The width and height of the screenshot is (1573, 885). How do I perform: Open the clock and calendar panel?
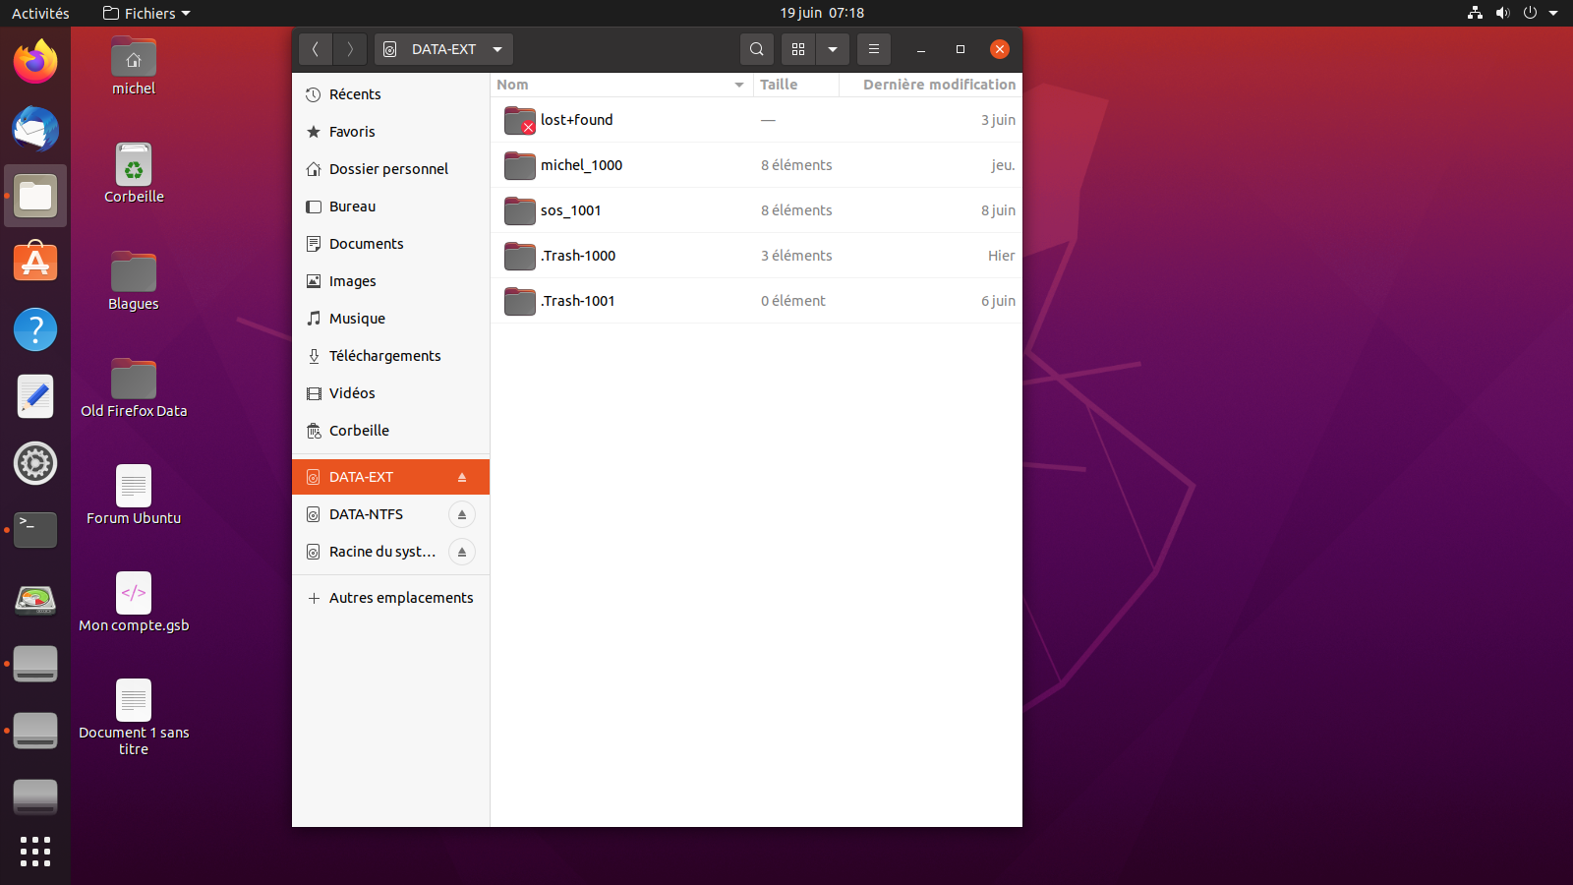tap(822, 13)
